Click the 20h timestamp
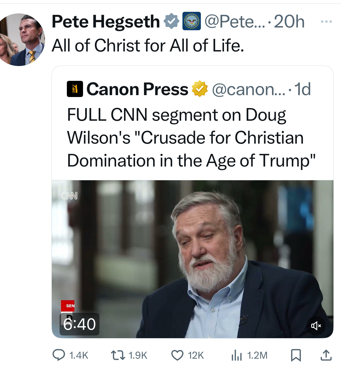This screenshot has width=341, height=367. [x=289, y=22]
